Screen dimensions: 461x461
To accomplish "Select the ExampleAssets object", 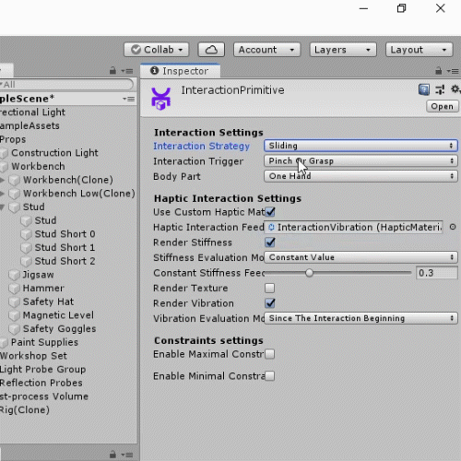I will (30, 126).
